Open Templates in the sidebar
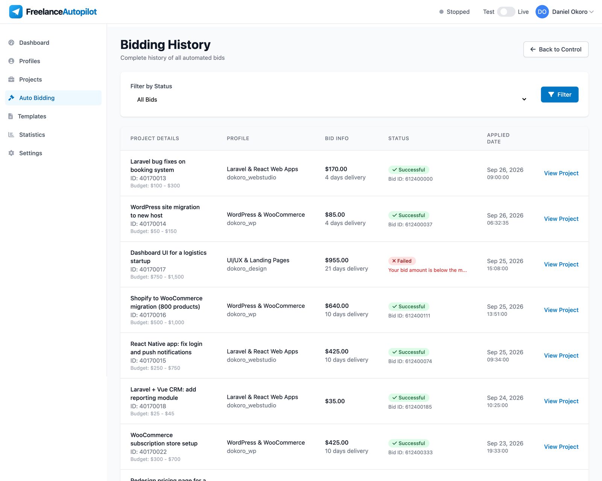The height and width of the screenshot is (481, 602). click(x=53, y=116)
